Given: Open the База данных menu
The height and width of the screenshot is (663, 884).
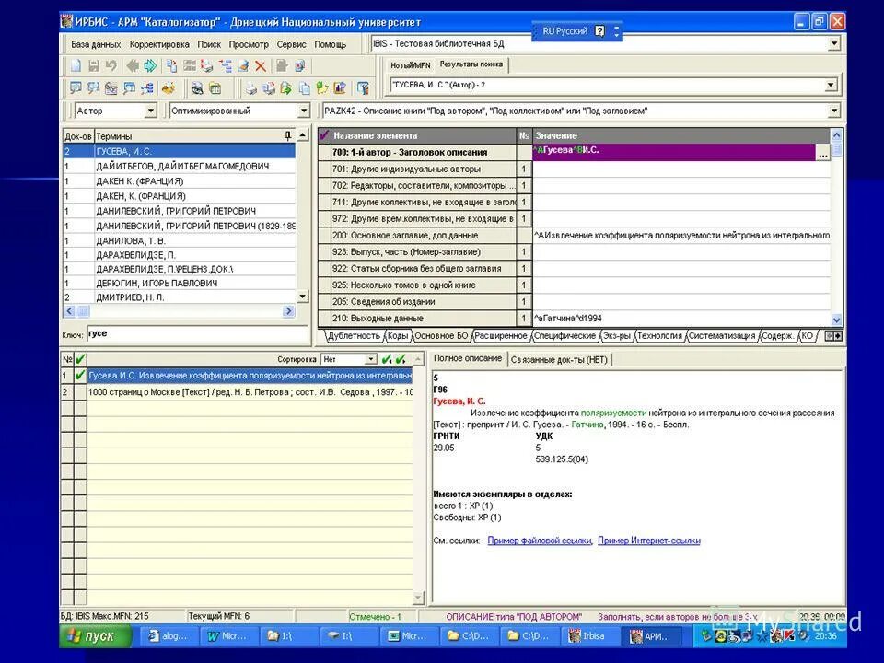Looking at the screenshot, I should click(x=96, y=44).
